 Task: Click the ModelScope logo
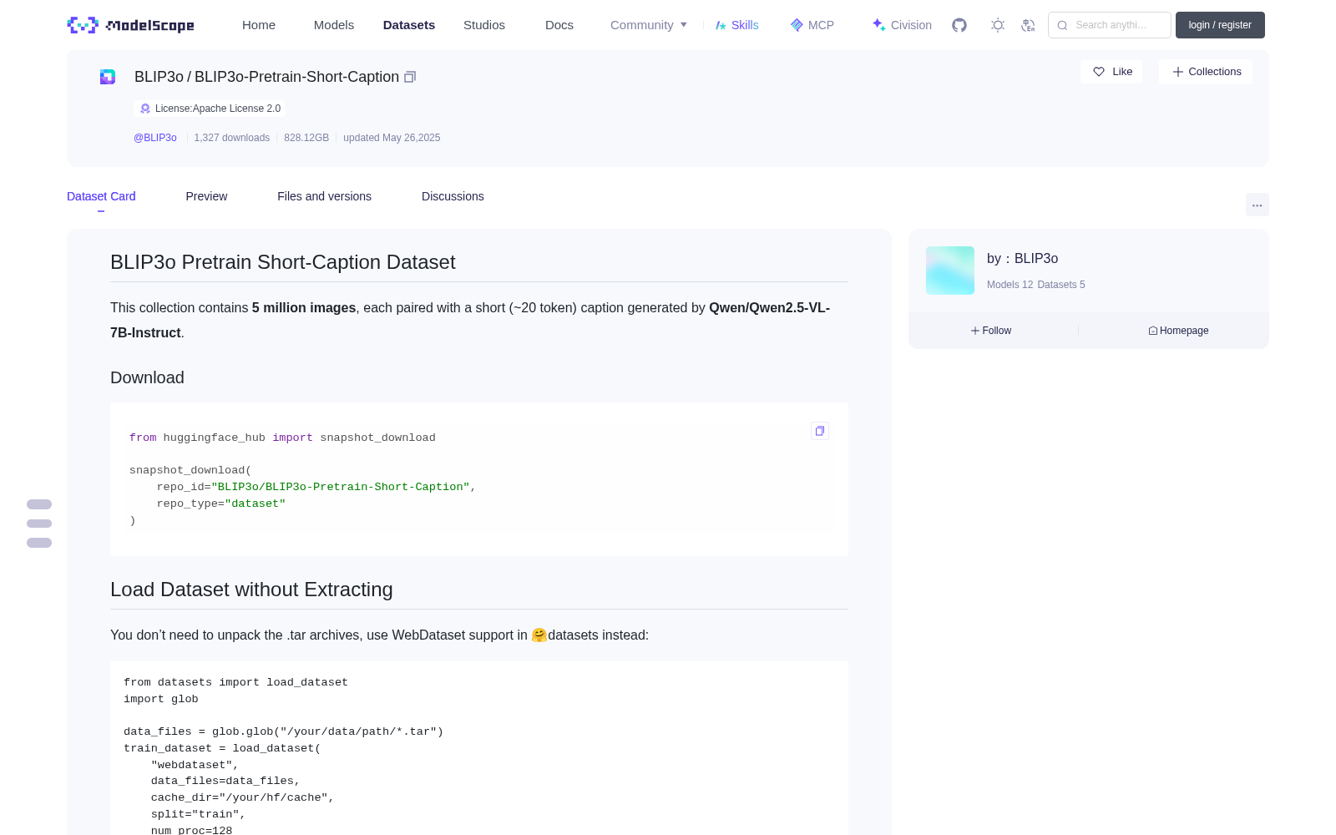[131, 25]
